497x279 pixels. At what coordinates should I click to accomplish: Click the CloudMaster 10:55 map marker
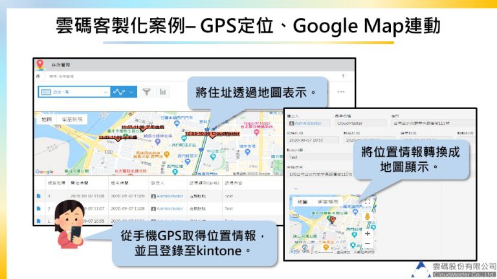pyautogui.click(x=212, y=134)
